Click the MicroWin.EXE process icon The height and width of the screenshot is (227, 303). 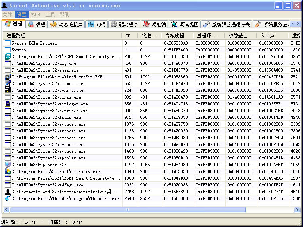(8, 77)
